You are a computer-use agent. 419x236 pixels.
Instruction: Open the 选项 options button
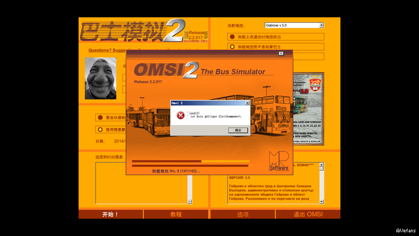(243, 214)
